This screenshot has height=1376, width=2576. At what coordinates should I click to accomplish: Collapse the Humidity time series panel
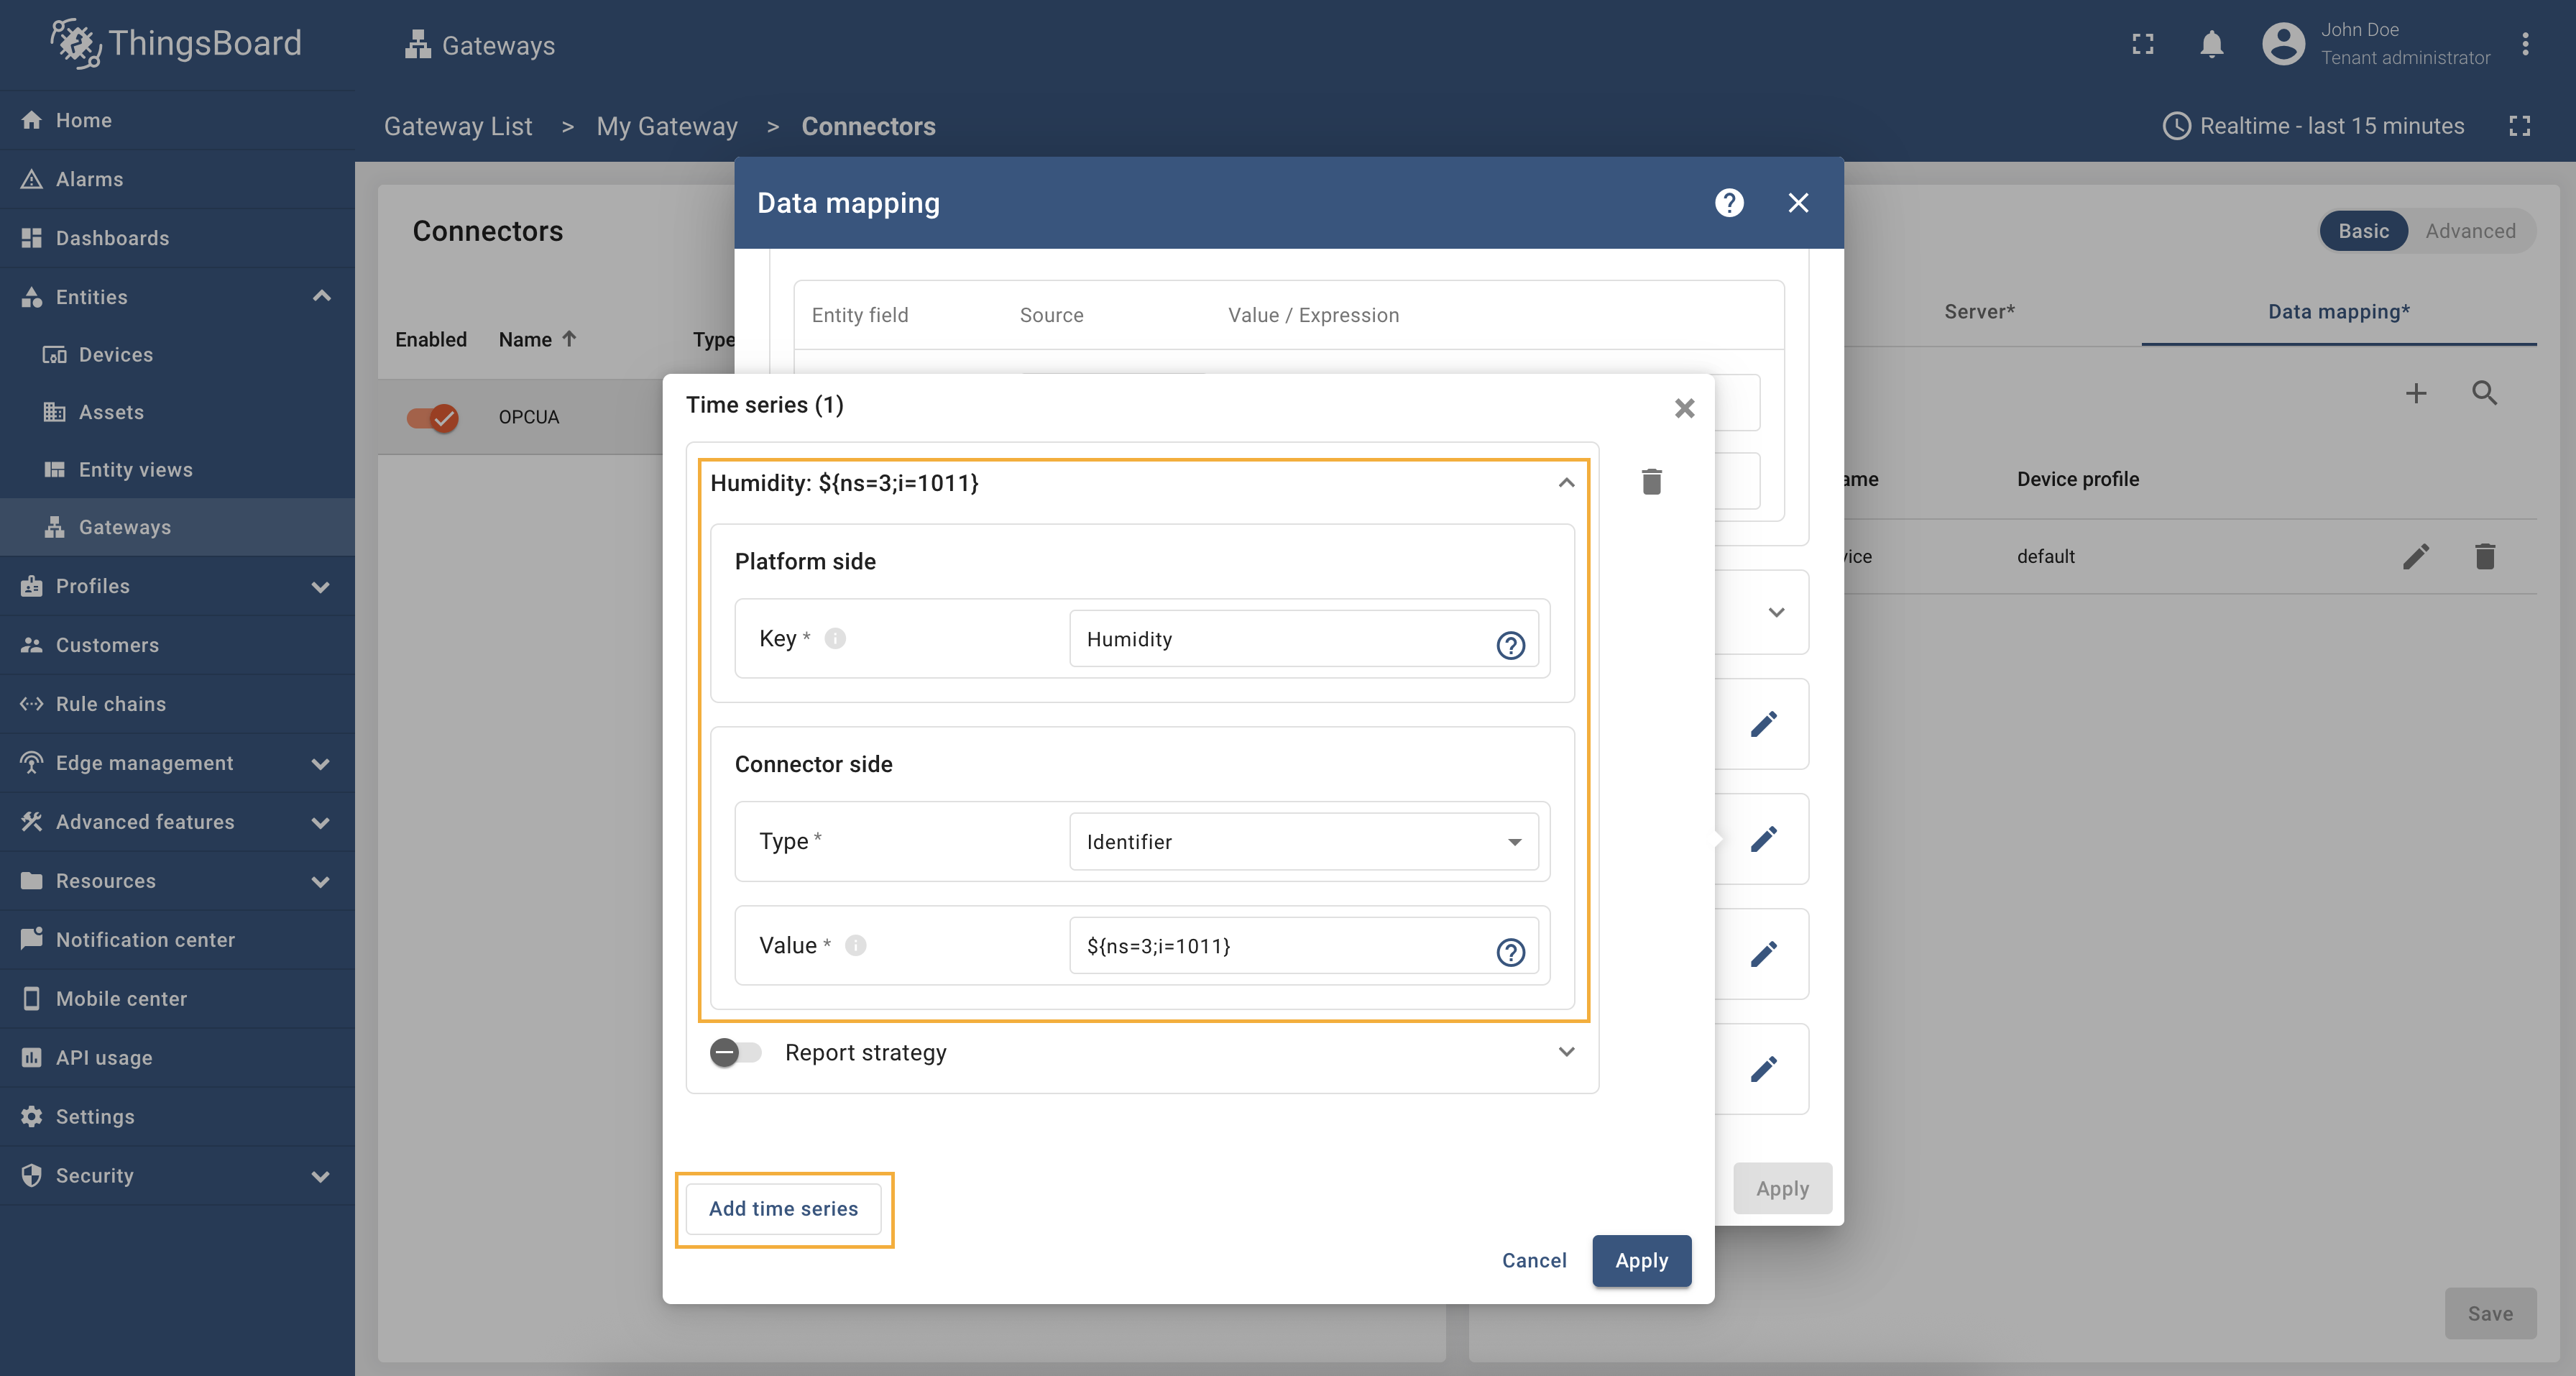point(1566,483)
